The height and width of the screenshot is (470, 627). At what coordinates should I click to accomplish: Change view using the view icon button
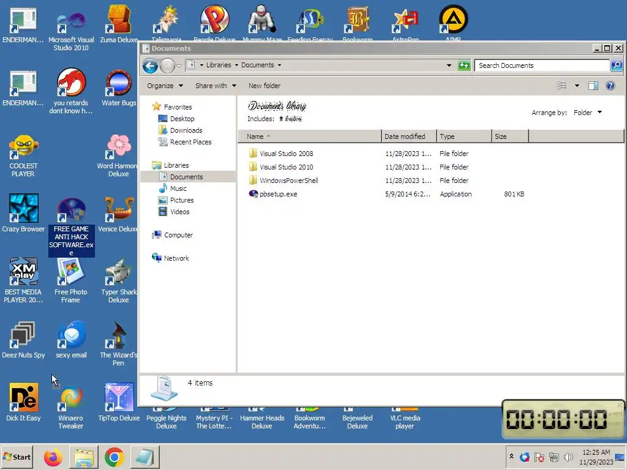(562, 86)
